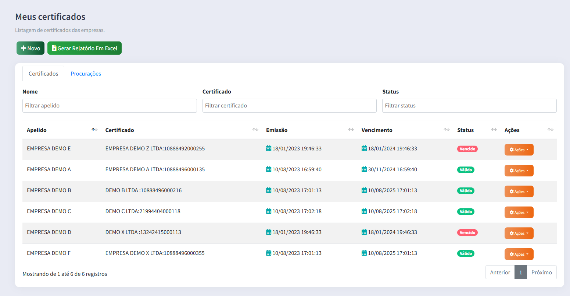Go to Próximo page in pagination
This screenshot has height=296, width=570.
pyautogui.click(x=541, y=273)
